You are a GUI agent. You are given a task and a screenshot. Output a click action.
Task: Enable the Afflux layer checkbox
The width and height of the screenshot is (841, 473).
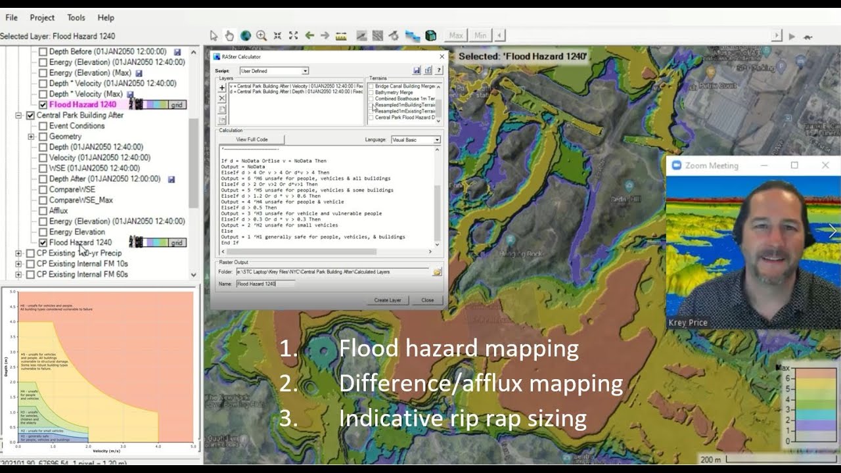coord(43,211)
